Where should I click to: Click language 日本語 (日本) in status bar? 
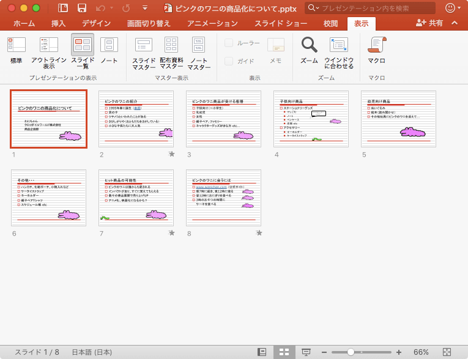tap(92, 352)
